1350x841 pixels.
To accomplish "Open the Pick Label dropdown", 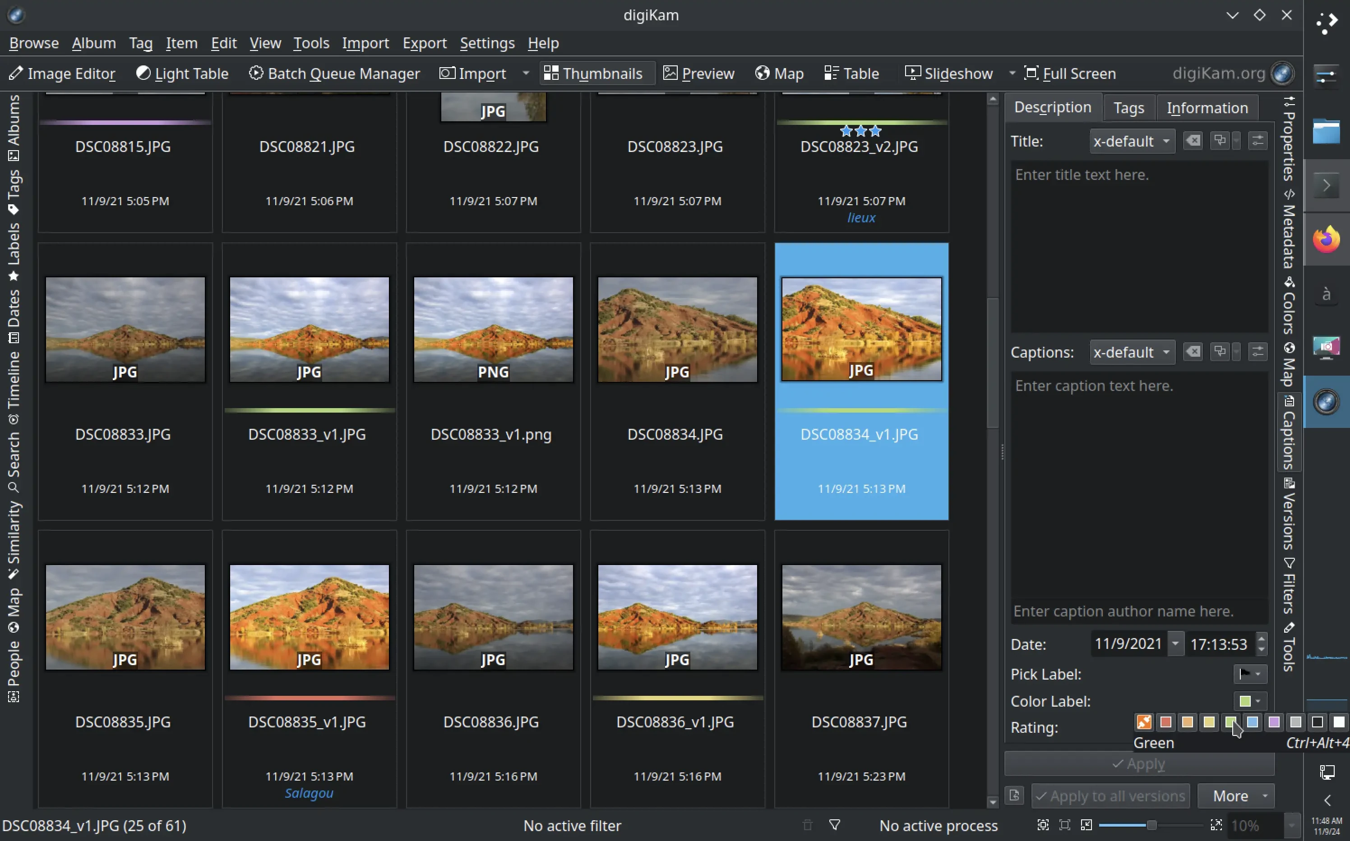I will pyautogui.click(x=1249, y=674).
